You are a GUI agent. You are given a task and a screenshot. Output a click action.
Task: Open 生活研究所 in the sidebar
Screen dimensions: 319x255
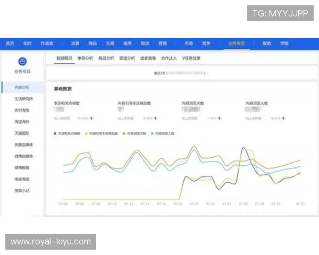[x=23, y=99]
